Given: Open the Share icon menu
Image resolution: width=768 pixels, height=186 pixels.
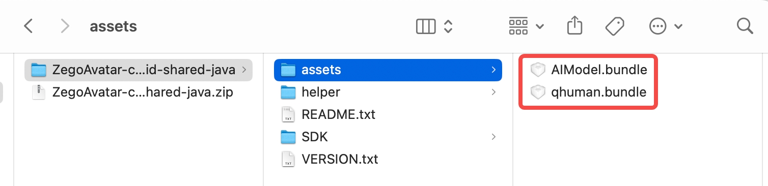Looking at the screenshot, I should tap(574, 25).
